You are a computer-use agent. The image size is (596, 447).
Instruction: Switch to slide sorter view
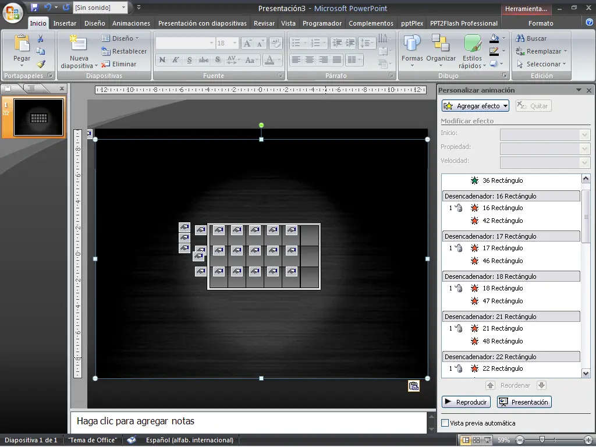(476, 440)
